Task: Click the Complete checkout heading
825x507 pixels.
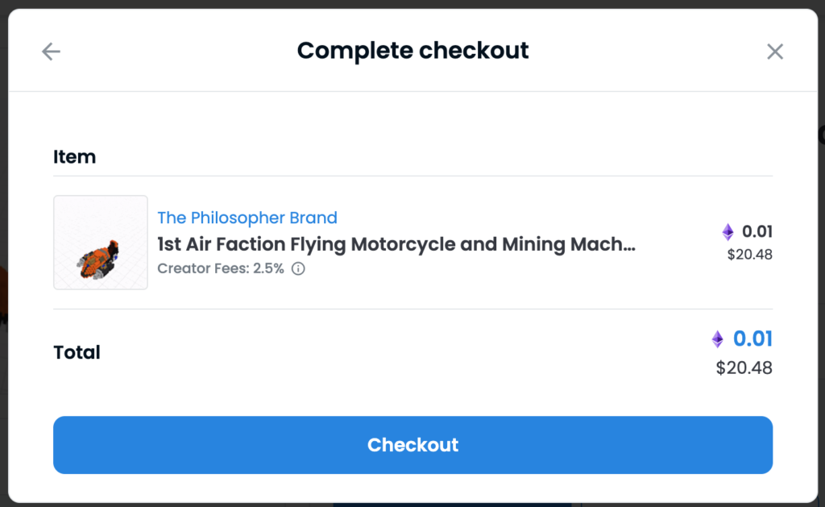Action: pos(413,51)
